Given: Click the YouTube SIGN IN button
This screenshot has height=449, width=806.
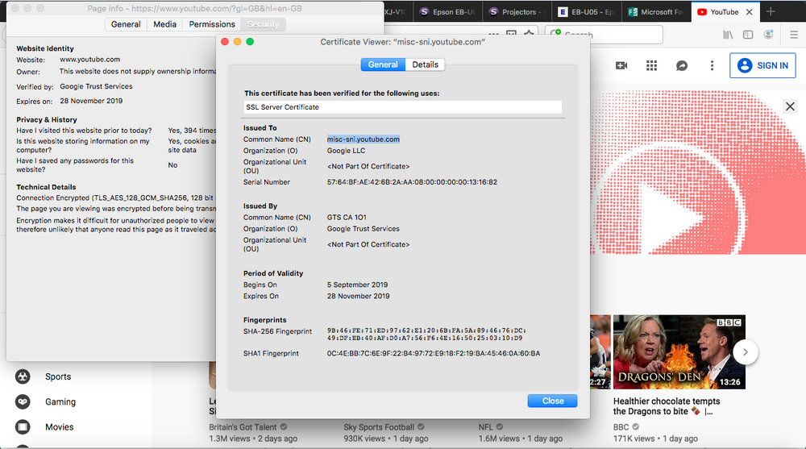Looking at the screenshot, I should click(762, 65).
